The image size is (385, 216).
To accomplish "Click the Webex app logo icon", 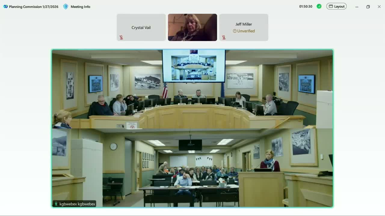I will (5, 7).
